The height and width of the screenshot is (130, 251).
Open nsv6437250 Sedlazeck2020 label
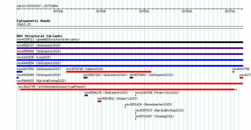coord(39,69)
